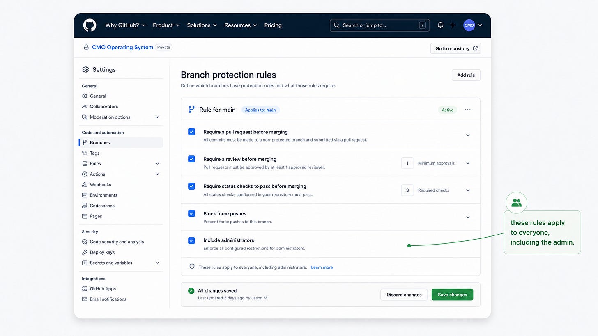Screen dimensions: 598x336
Task: Click the Email notifications envelope icon
Action: pos(85,299)
